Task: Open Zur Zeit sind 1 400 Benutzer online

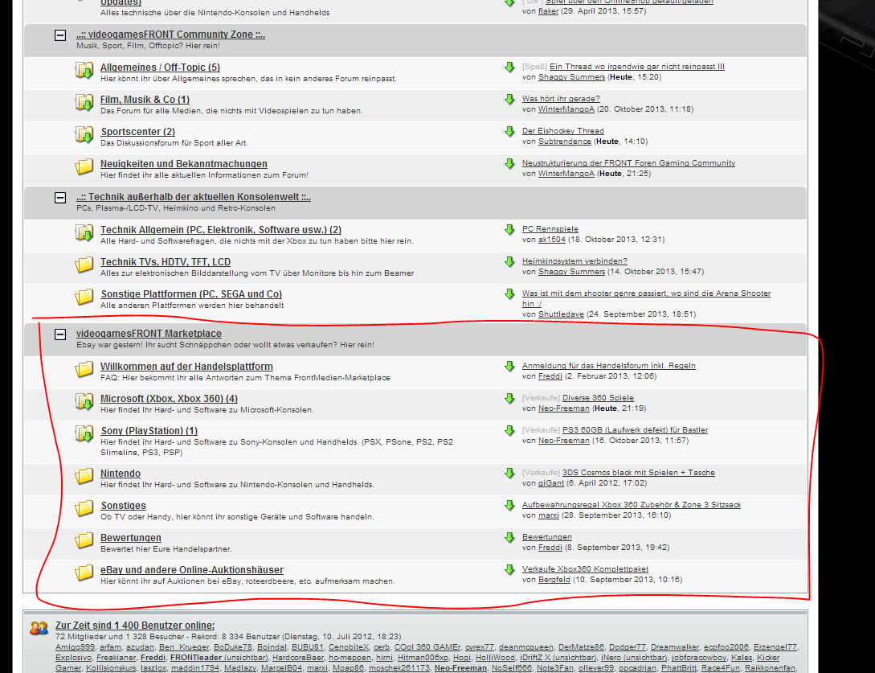Action: click(134, 626)
